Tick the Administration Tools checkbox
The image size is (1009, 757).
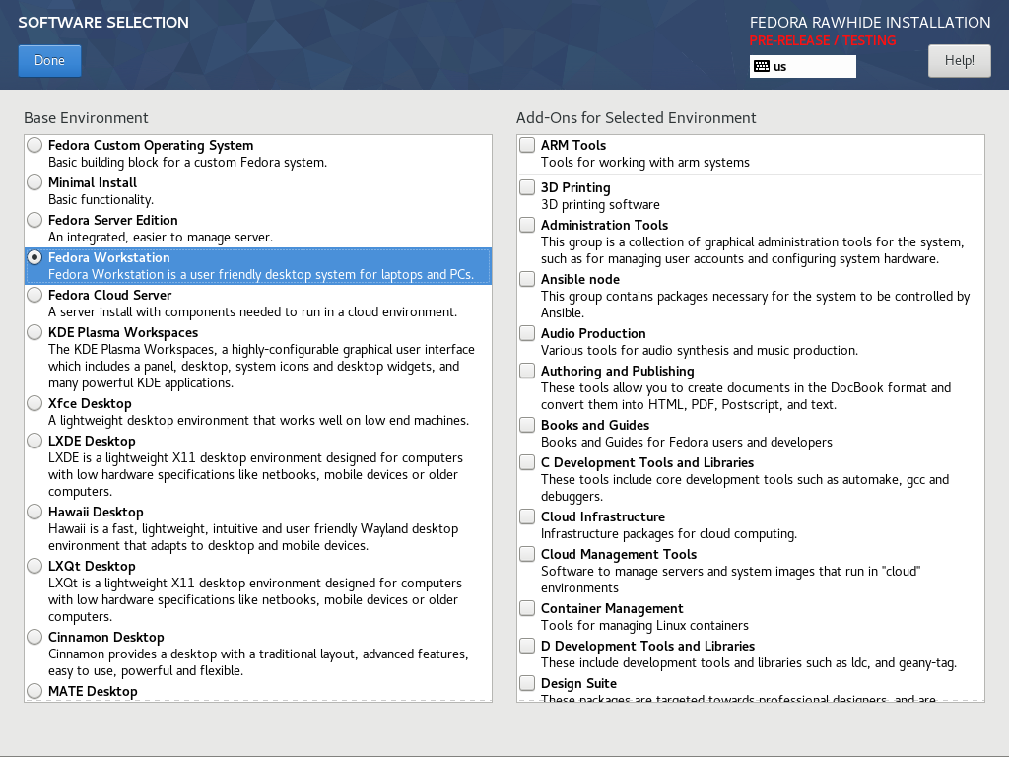[x=527, y=225]
